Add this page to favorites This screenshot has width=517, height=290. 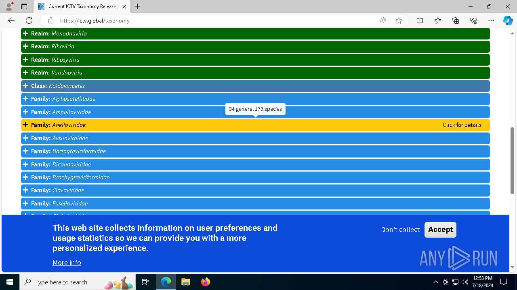(x=399, y=21)
